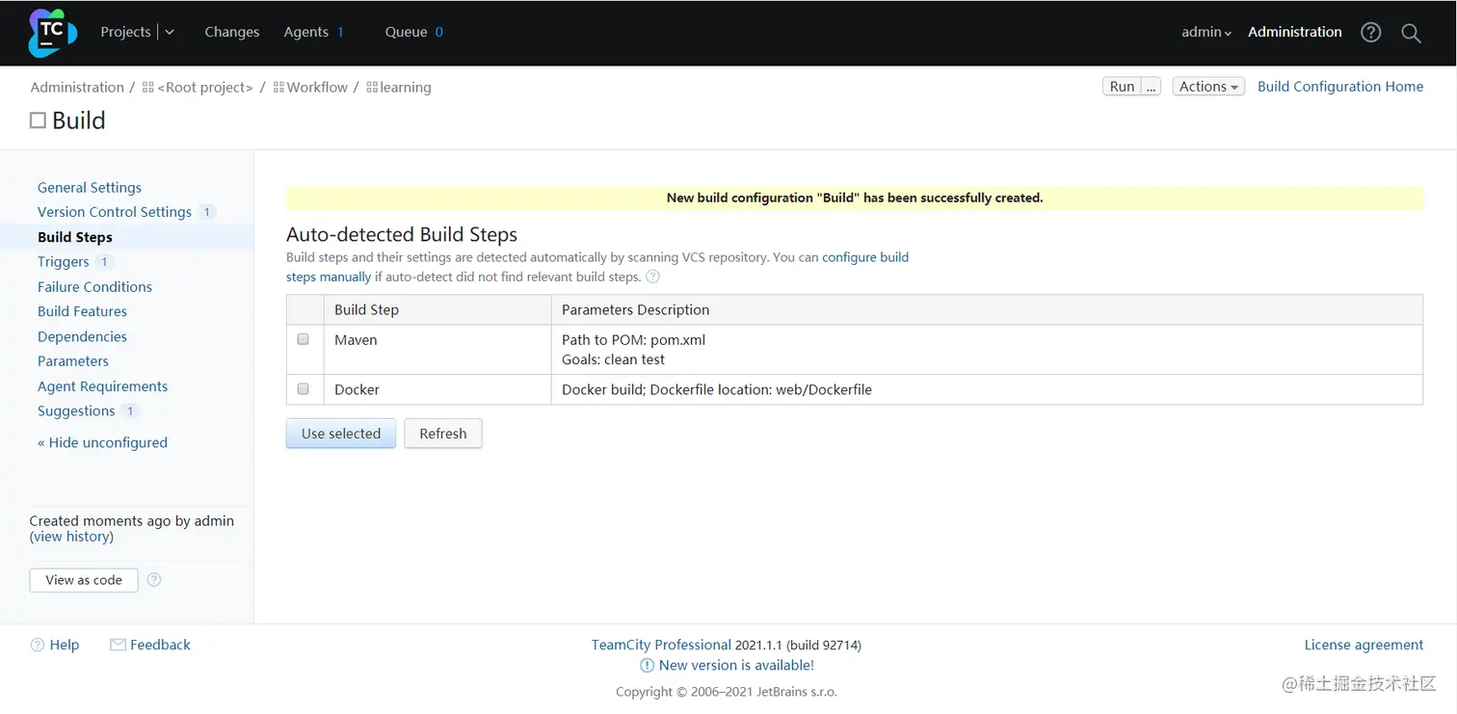Click the Use selected button
The height and width of the screenshot is (714, 1457).
pyautogui.click(x=341, y=434)
